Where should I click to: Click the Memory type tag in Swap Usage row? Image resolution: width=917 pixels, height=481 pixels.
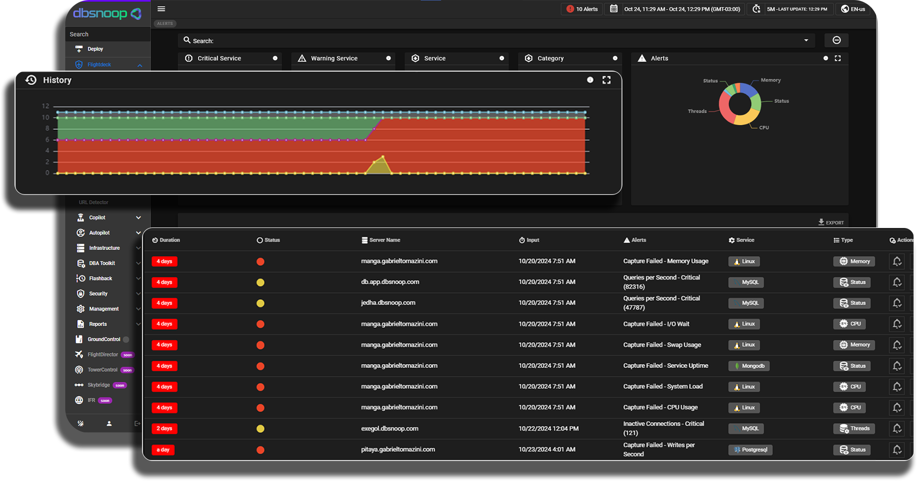(x=854, y=345)
